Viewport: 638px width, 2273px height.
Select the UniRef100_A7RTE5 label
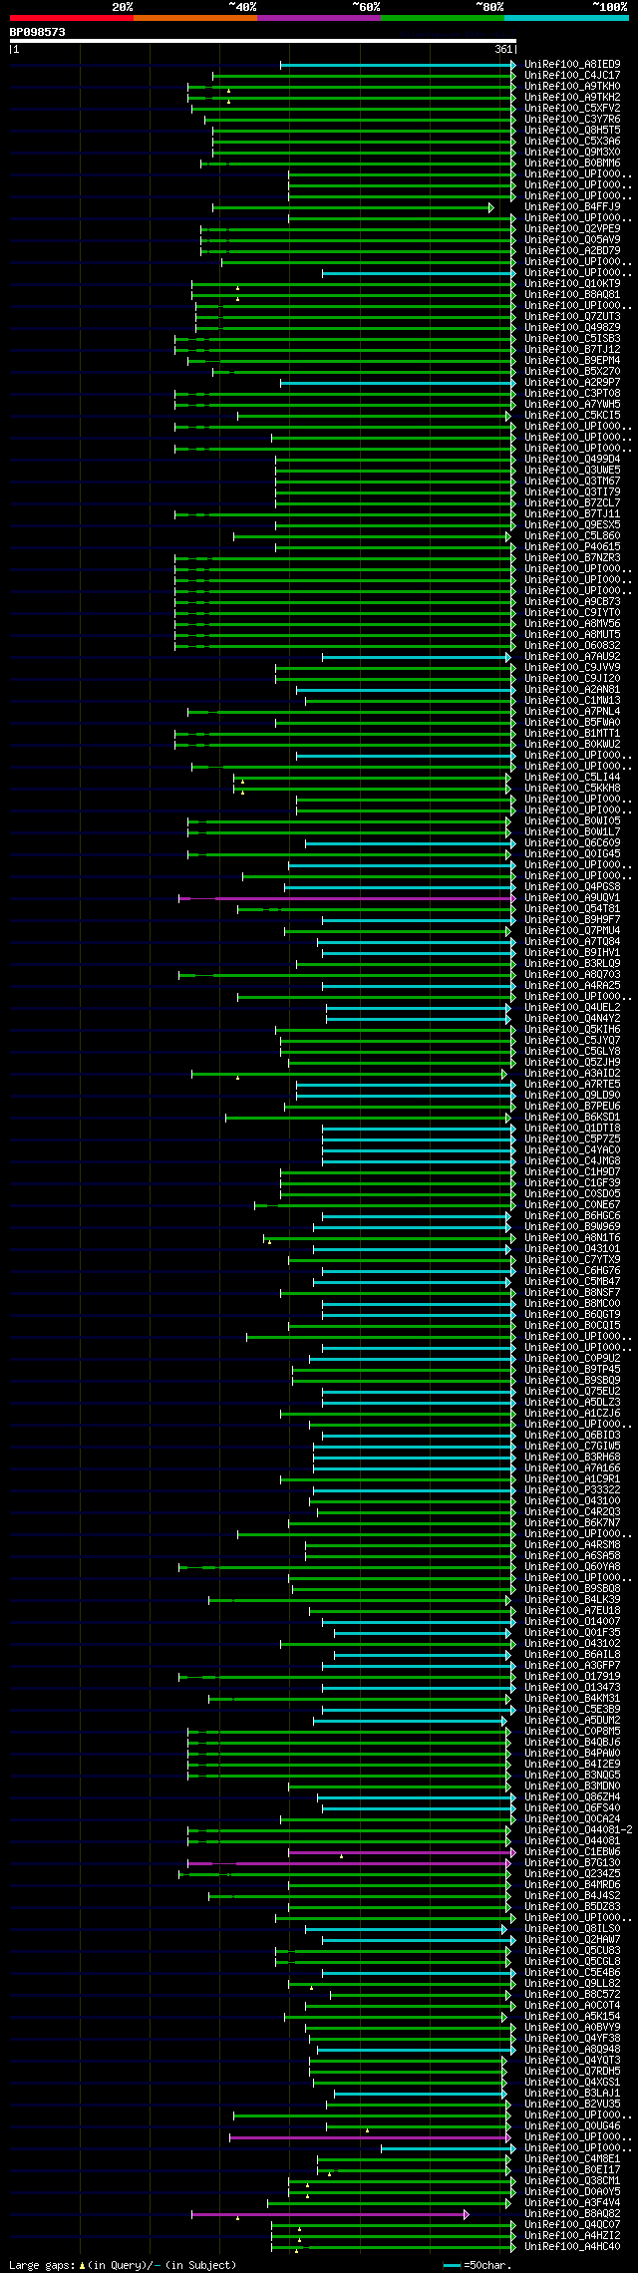(572, 1085)
